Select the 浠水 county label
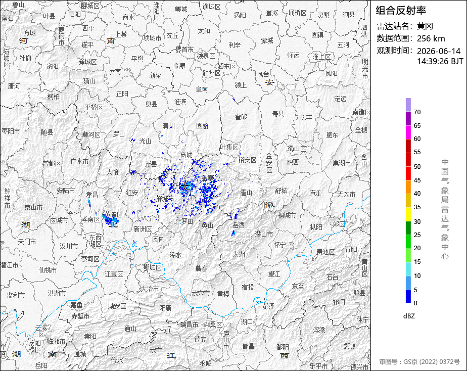The width and height of the screenshot is (467, 371). [x=175, y=255]
